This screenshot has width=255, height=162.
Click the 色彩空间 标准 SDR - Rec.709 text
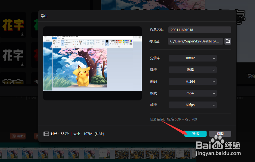click(x=173, y=119)
